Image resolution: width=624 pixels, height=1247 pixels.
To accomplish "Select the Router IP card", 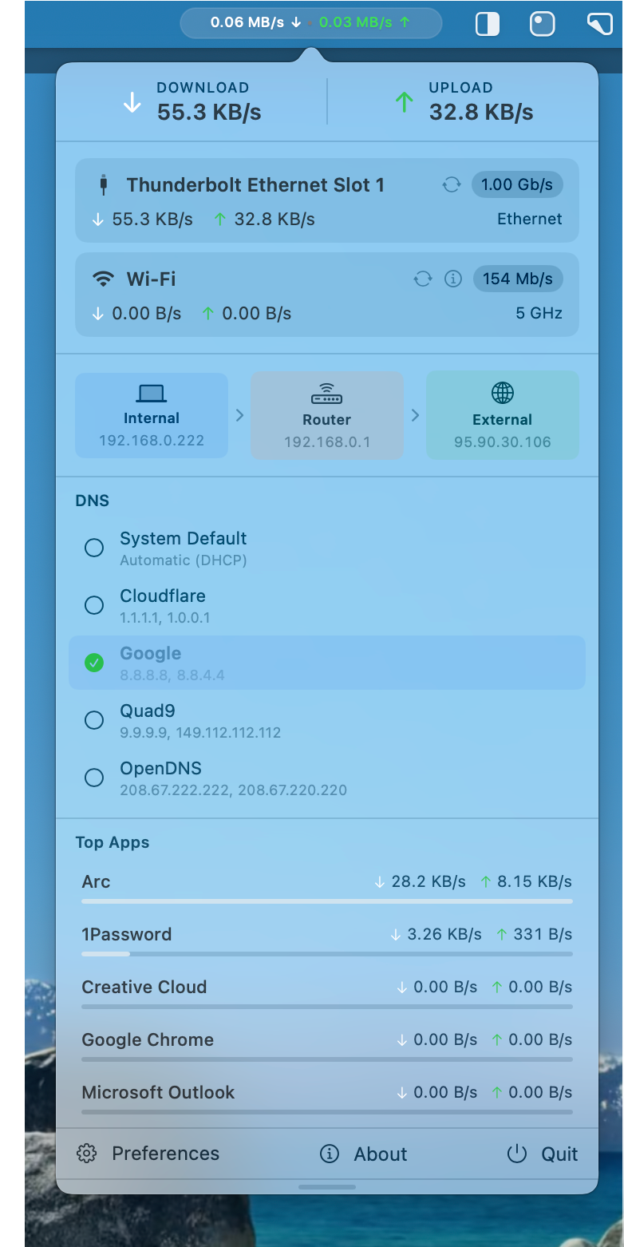I will click(x=327, y=416).
